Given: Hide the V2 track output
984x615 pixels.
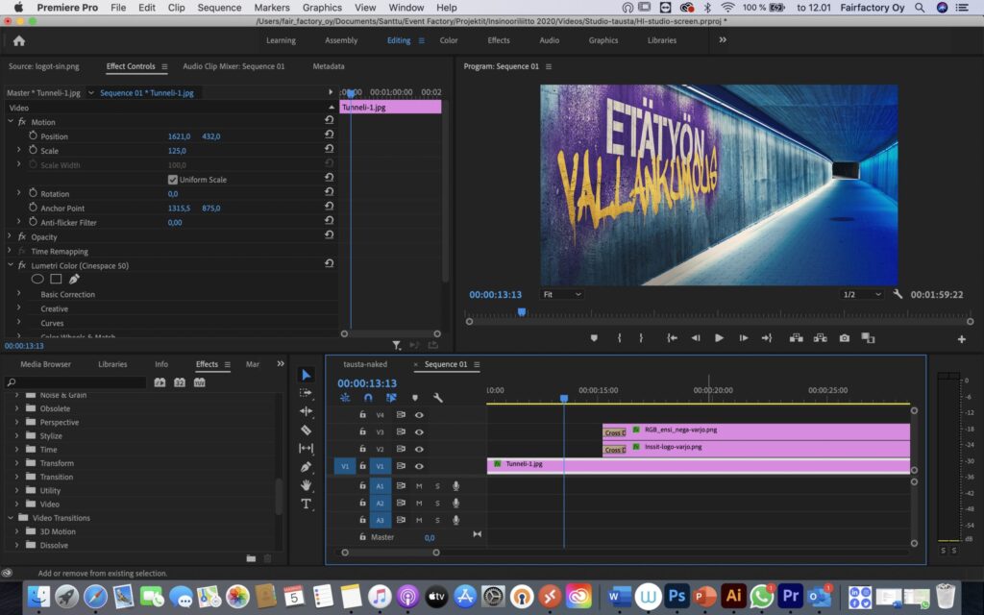Looking at the screenshot, I should click(419, 449).
